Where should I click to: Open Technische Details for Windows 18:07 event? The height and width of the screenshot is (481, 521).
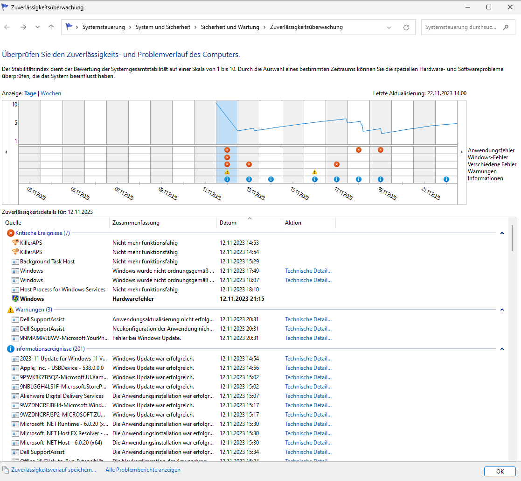308,280
